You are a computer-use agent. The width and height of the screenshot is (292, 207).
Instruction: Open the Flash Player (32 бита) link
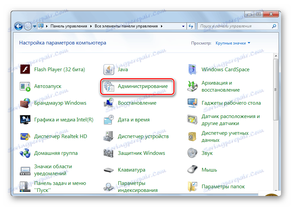[x=59, y=70]
